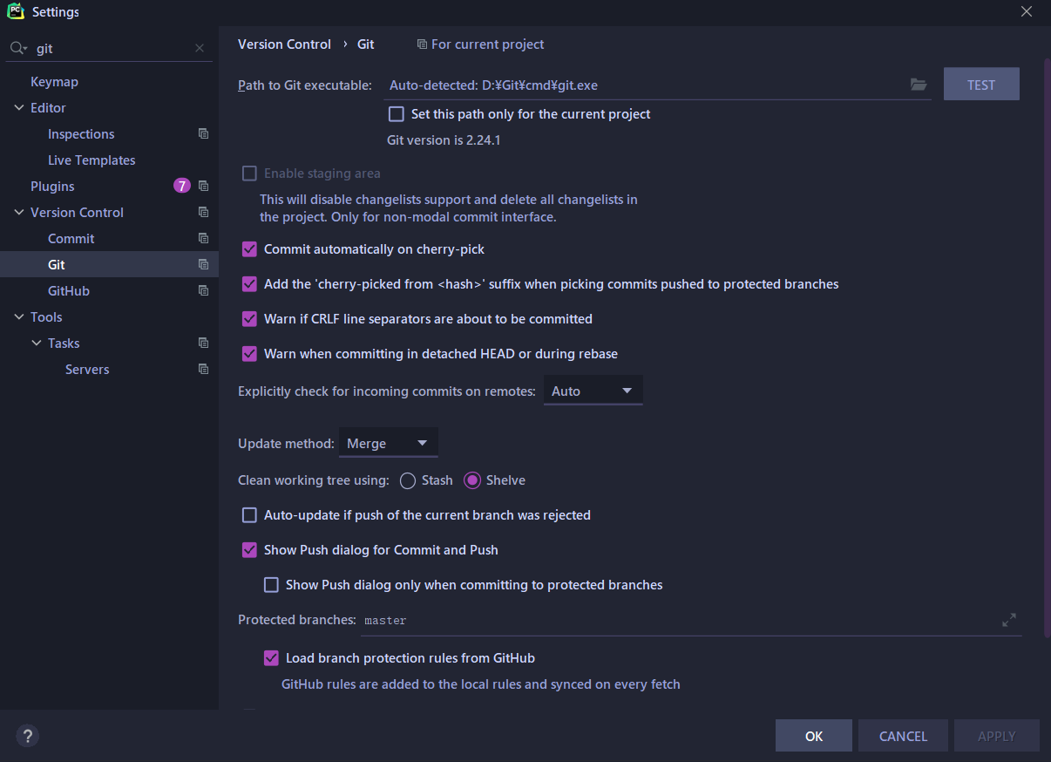The image size is (1051, 762).
Task: Collapse the Editor tree node
Action: pyautogui.click(x=19, y=107)
